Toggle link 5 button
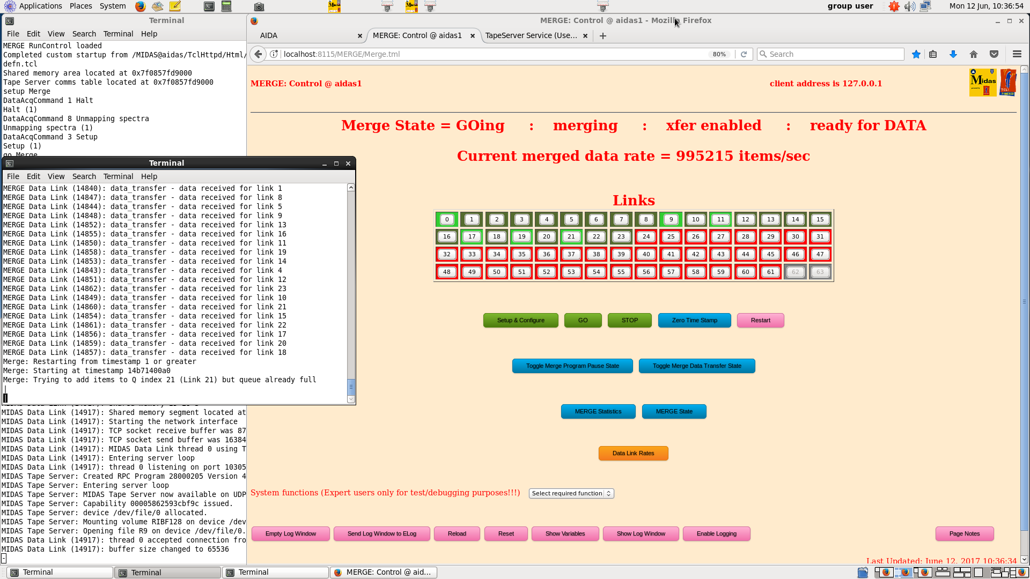This screenshot has width=1030, height=579. point(571,219)
